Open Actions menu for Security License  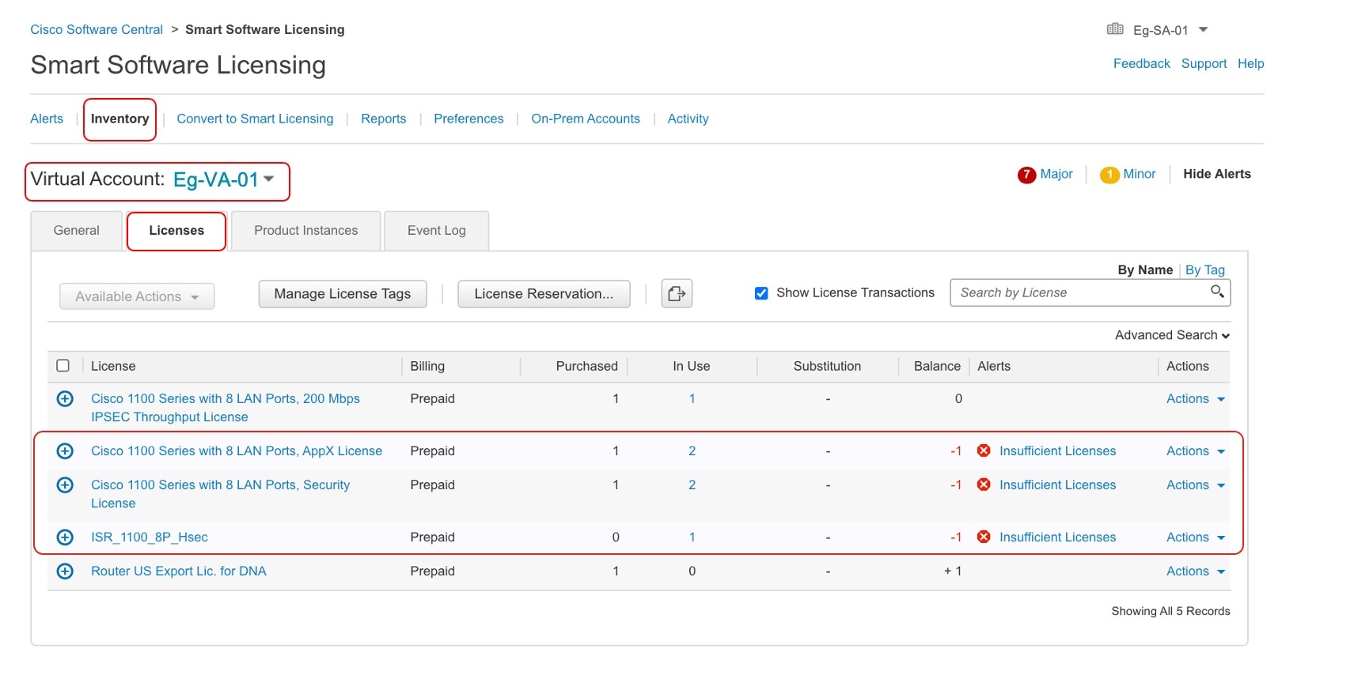(1196, 485)
